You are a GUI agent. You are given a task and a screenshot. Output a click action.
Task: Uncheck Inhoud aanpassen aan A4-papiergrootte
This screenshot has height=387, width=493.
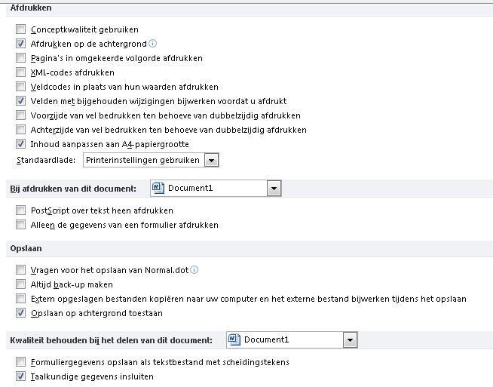[21, 144]
